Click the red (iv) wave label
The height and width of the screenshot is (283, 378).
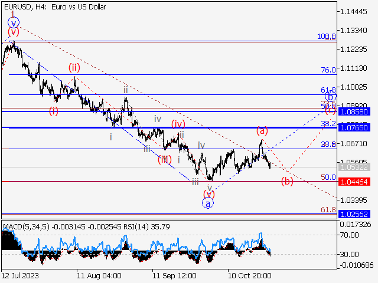pos(178,124)
